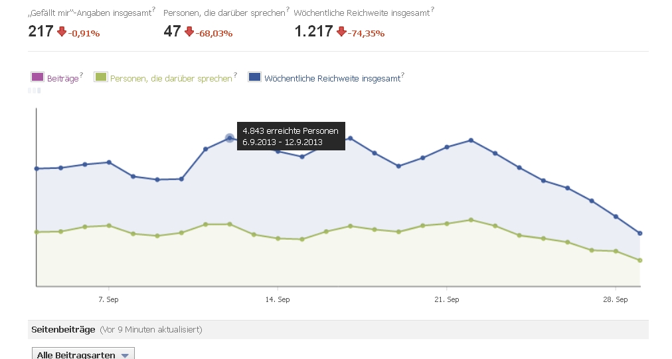Click help mark after top Wöchentliche Reichweite heading
The height and width of the screenshot is (359, 672).
pyautogui.click(x=432, y=10)
